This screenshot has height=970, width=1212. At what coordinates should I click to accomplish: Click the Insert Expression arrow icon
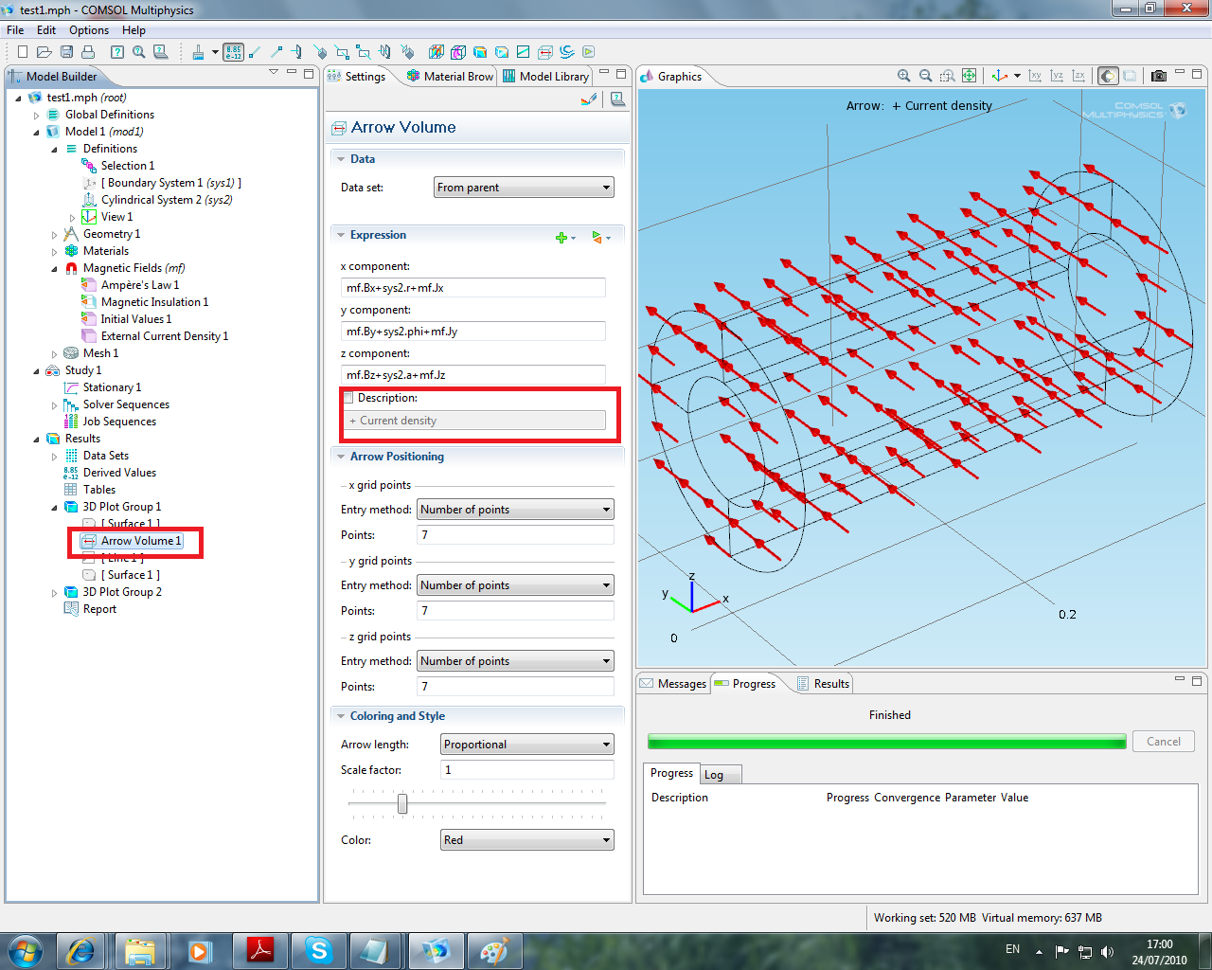[x=599, y=237]
